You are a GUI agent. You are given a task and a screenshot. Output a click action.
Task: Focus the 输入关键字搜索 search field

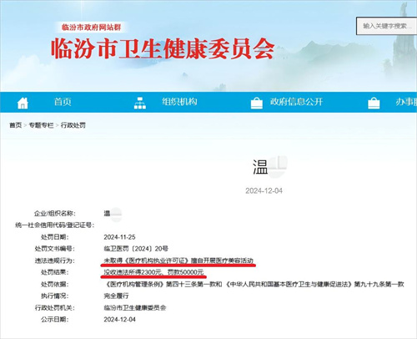(x=387, y=26)
